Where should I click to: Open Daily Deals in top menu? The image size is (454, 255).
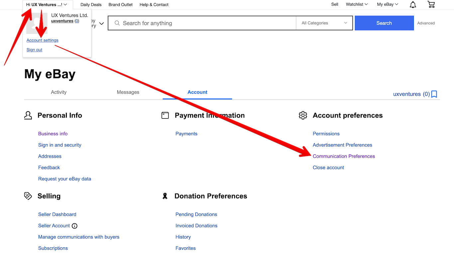(x=91, y=5)
